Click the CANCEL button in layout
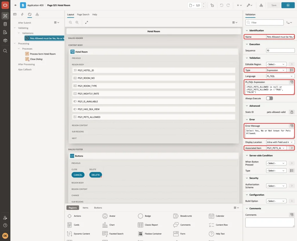The width and height of the screenshot is (297, 241). coord(78,175)
